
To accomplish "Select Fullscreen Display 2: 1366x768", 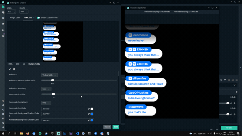I will coord(186,12).
